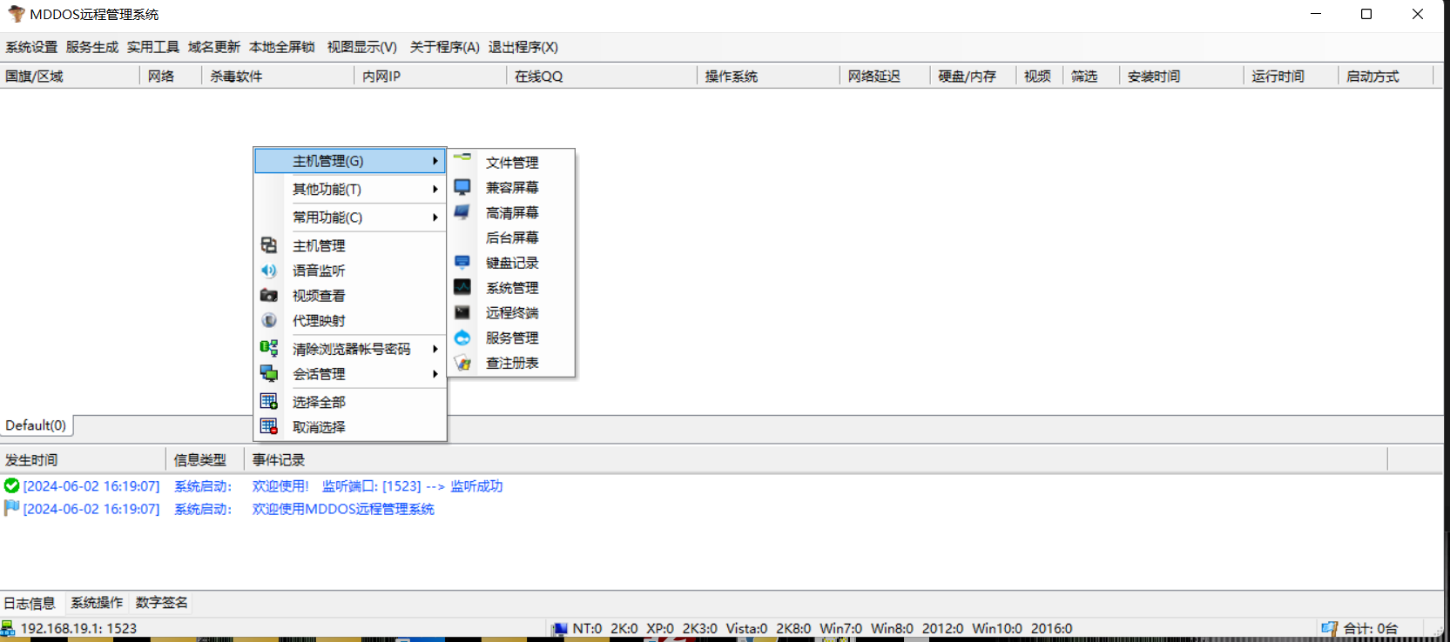Click the 代理映射 globe icon
This screenshot has height=642, width=1450.
pos(269,320)
